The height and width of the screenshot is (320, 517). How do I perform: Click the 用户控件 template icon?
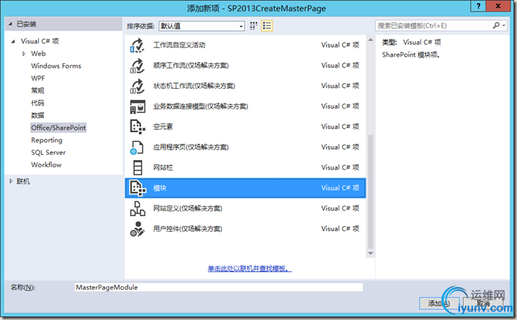point(137,229)
